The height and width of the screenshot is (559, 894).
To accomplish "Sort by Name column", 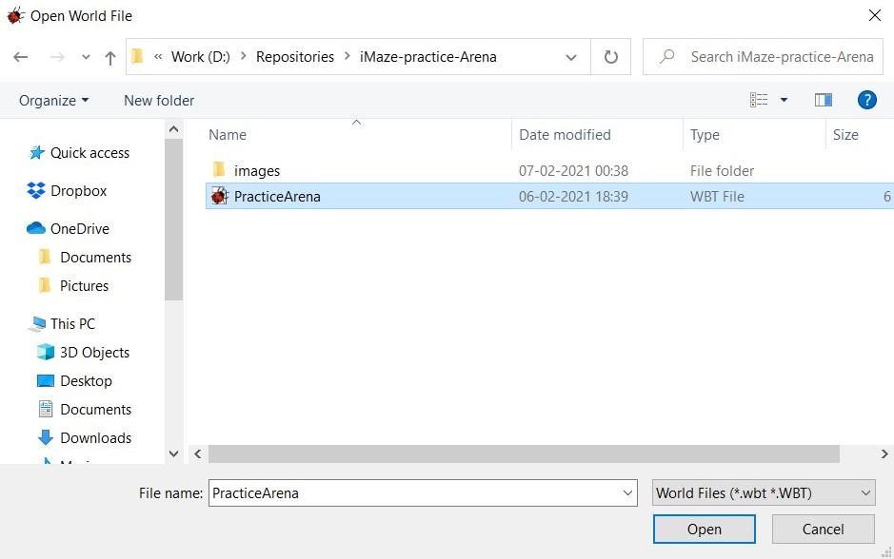I will click(x=228, y=135).
